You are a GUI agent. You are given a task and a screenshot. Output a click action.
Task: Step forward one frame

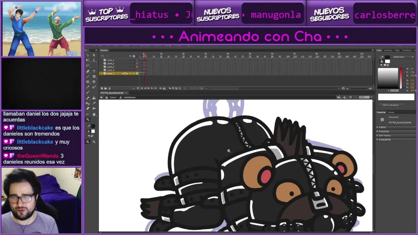click(x=152, y=88)
